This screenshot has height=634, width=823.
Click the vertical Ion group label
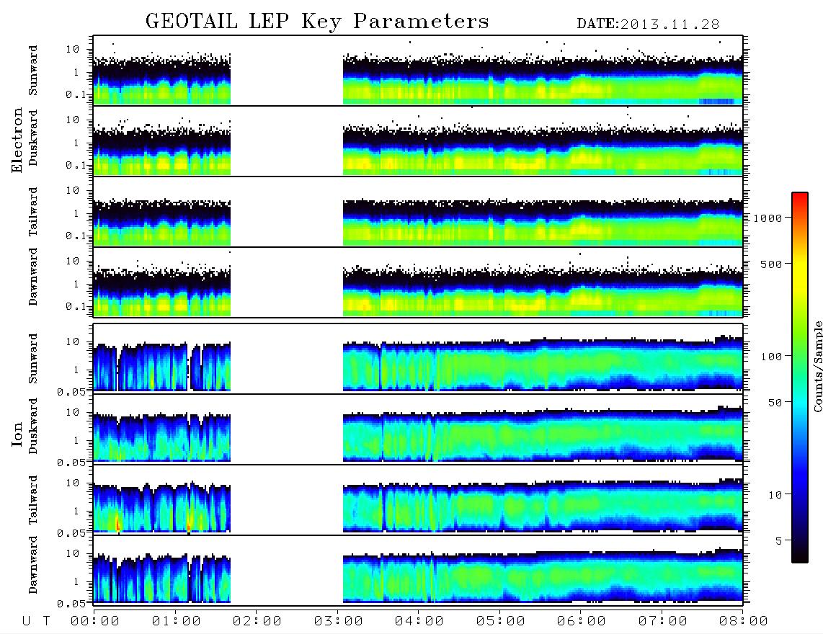coord(17,434)
